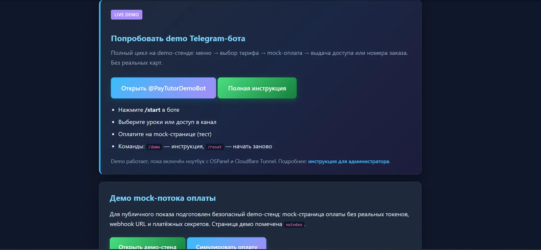Select the /demo command code
The height and width of the screenshot is (250, 541).
click(x=154, y=147)
